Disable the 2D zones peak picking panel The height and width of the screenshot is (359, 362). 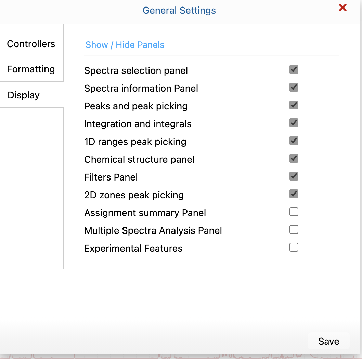pyautogui.click(x=294, y=194)
